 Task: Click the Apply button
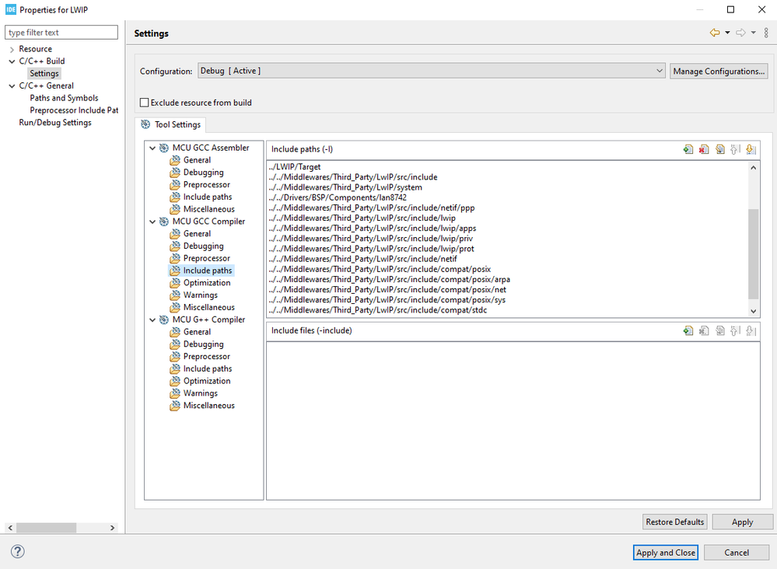tap(742, 522)
